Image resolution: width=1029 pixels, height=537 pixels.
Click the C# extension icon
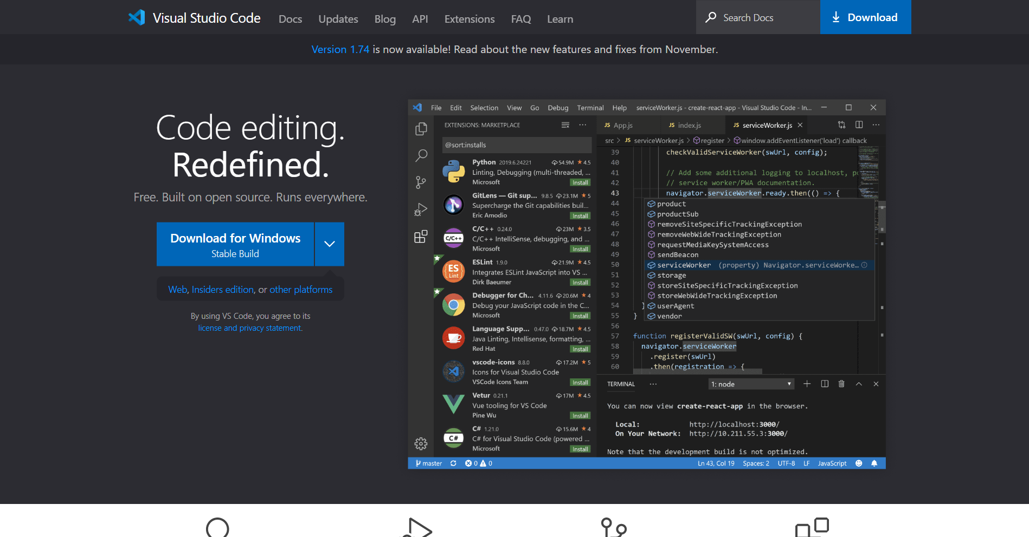pyautogui.click(x=453, y=438)
